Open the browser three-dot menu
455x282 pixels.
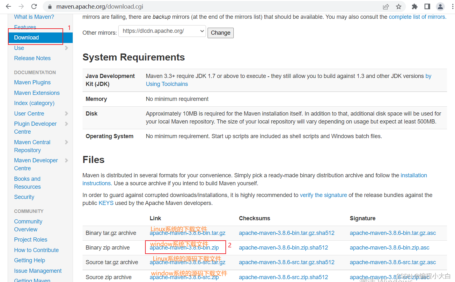[452, 6]
